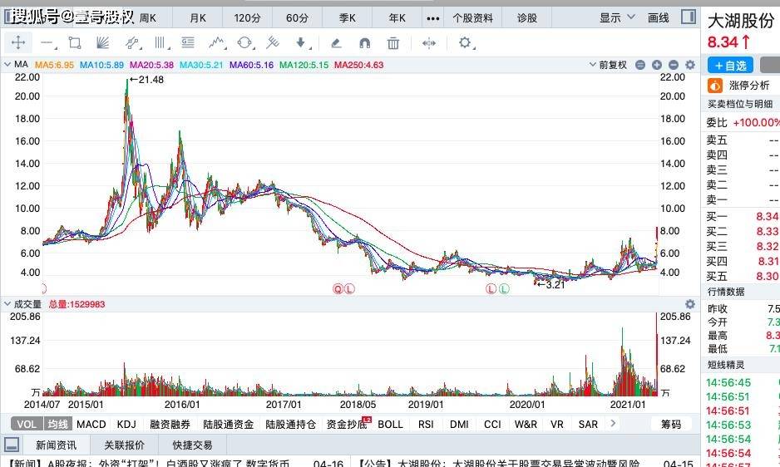Select the pitchfork drawing tool
This screenshot has height=467, width=780.
[x=272, y=42]
